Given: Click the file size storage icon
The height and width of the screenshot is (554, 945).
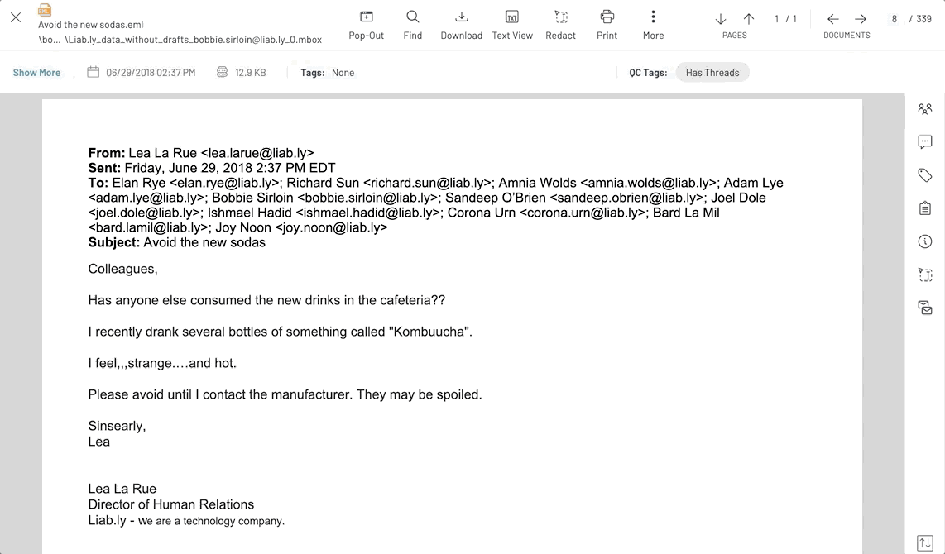Looking at the screenshot, I should click(223, 72).
